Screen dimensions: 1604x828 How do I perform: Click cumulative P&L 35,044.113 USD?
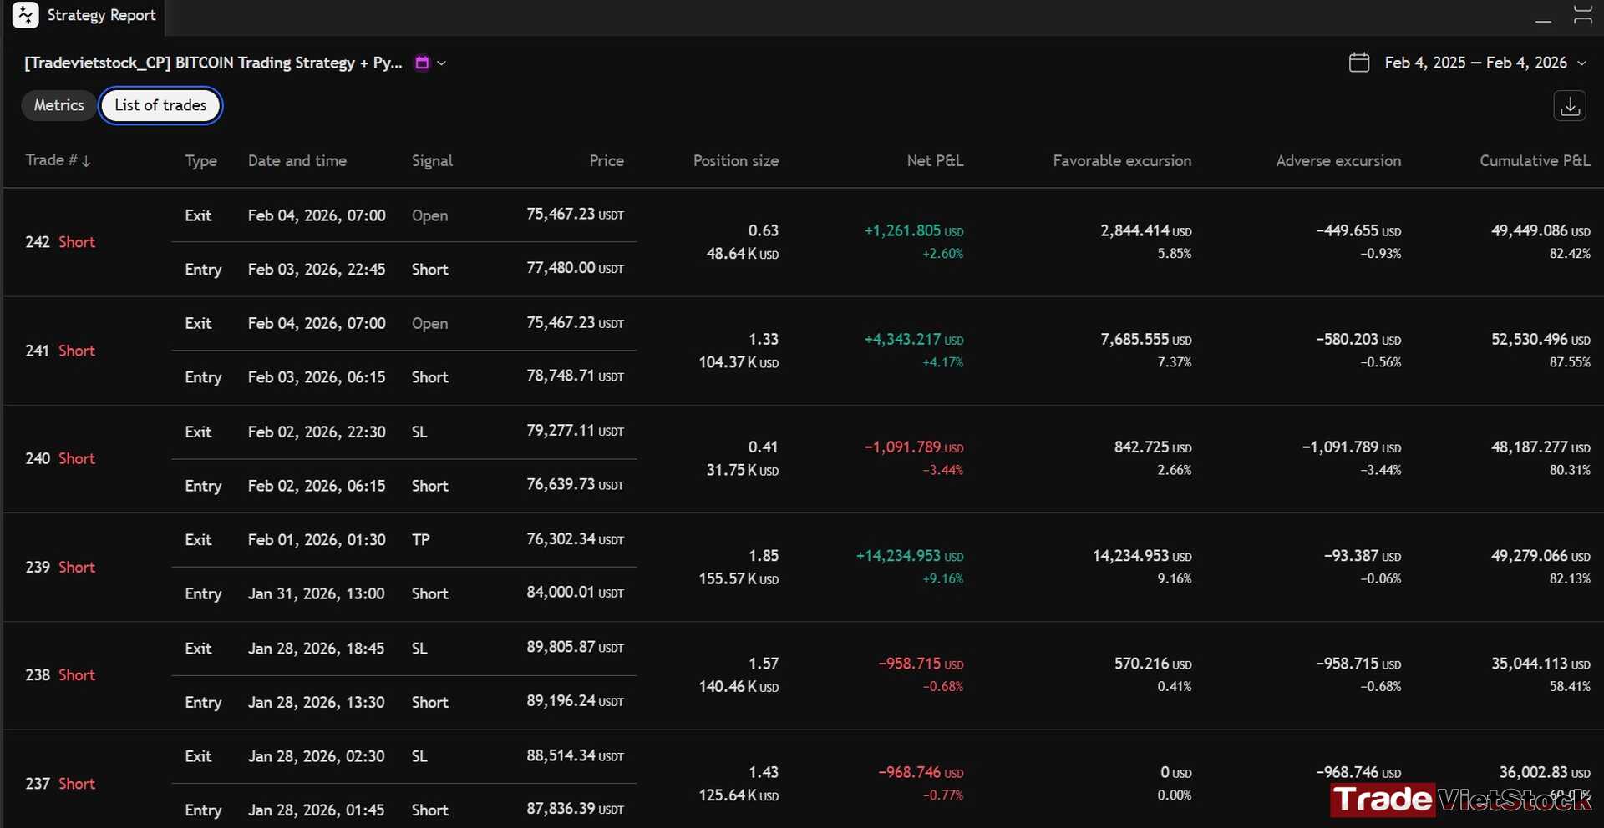(x=1541, y=664)
